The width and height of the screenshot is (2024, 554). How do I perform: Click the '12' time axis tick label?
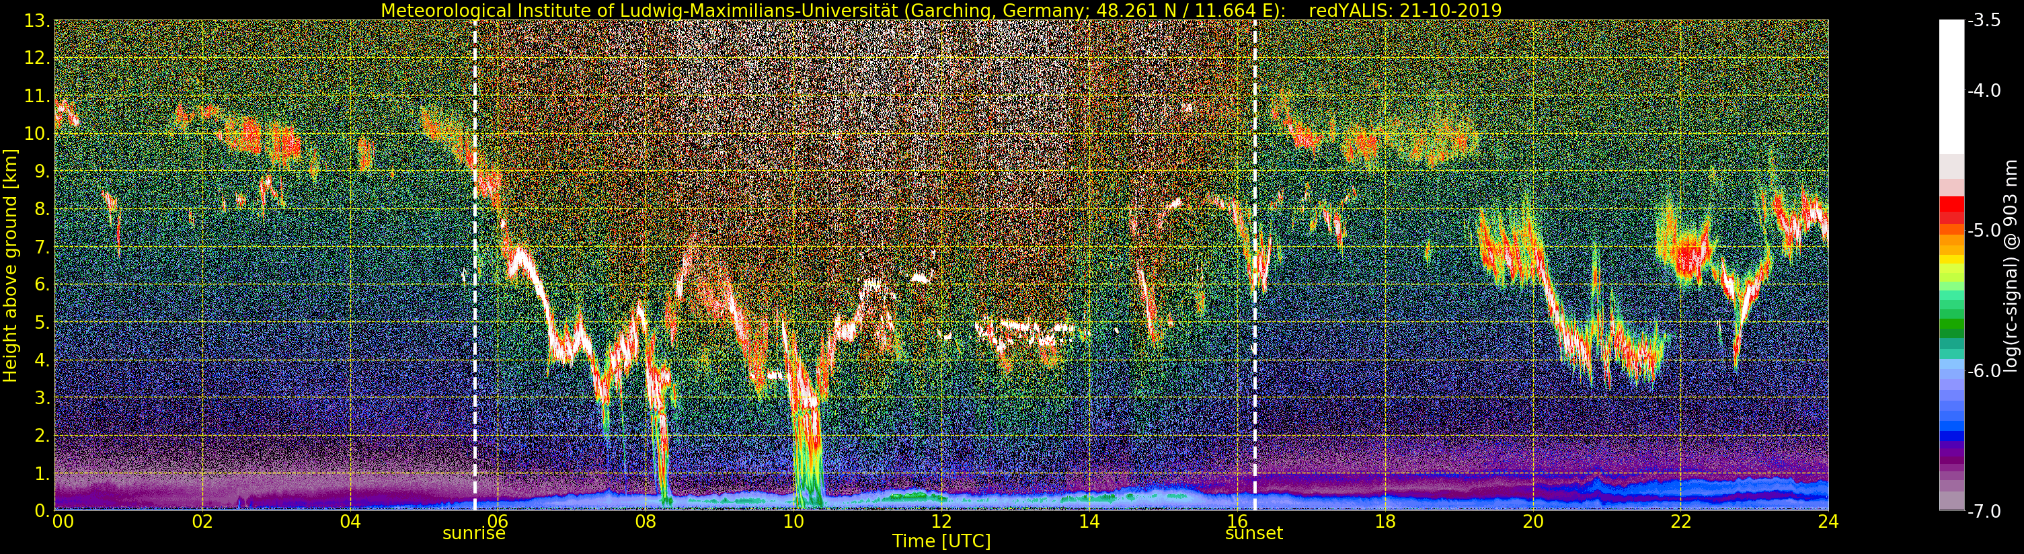(x=941, y=522)
